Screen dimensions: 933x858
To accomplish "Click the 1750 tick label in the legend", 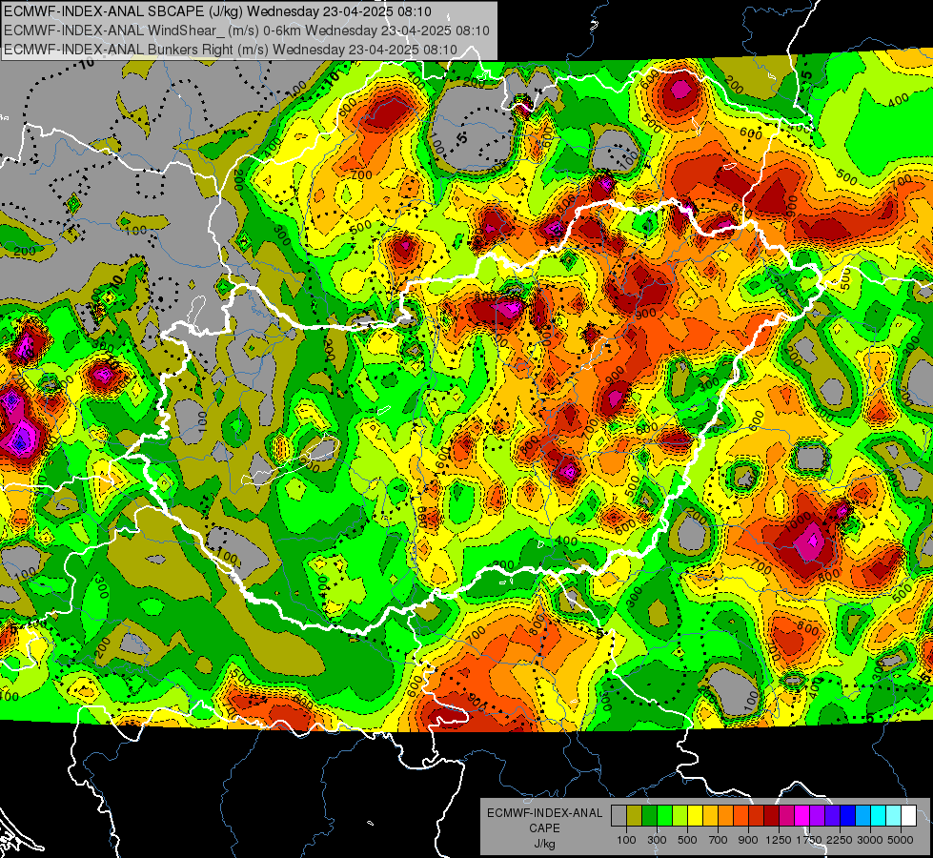I will (809, 840).
